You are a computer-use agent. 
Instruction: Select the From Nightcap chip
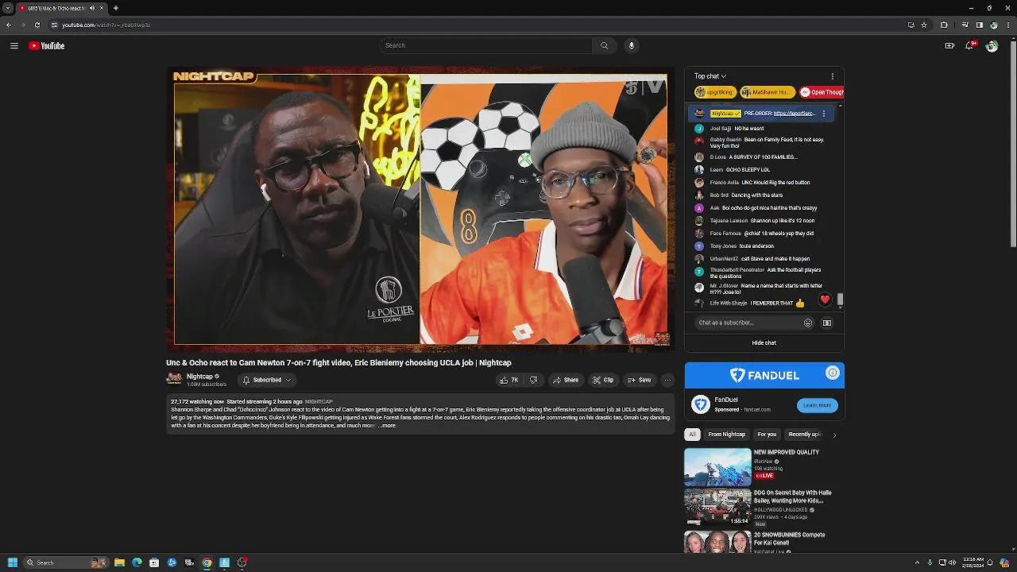(x=727, y=435)
